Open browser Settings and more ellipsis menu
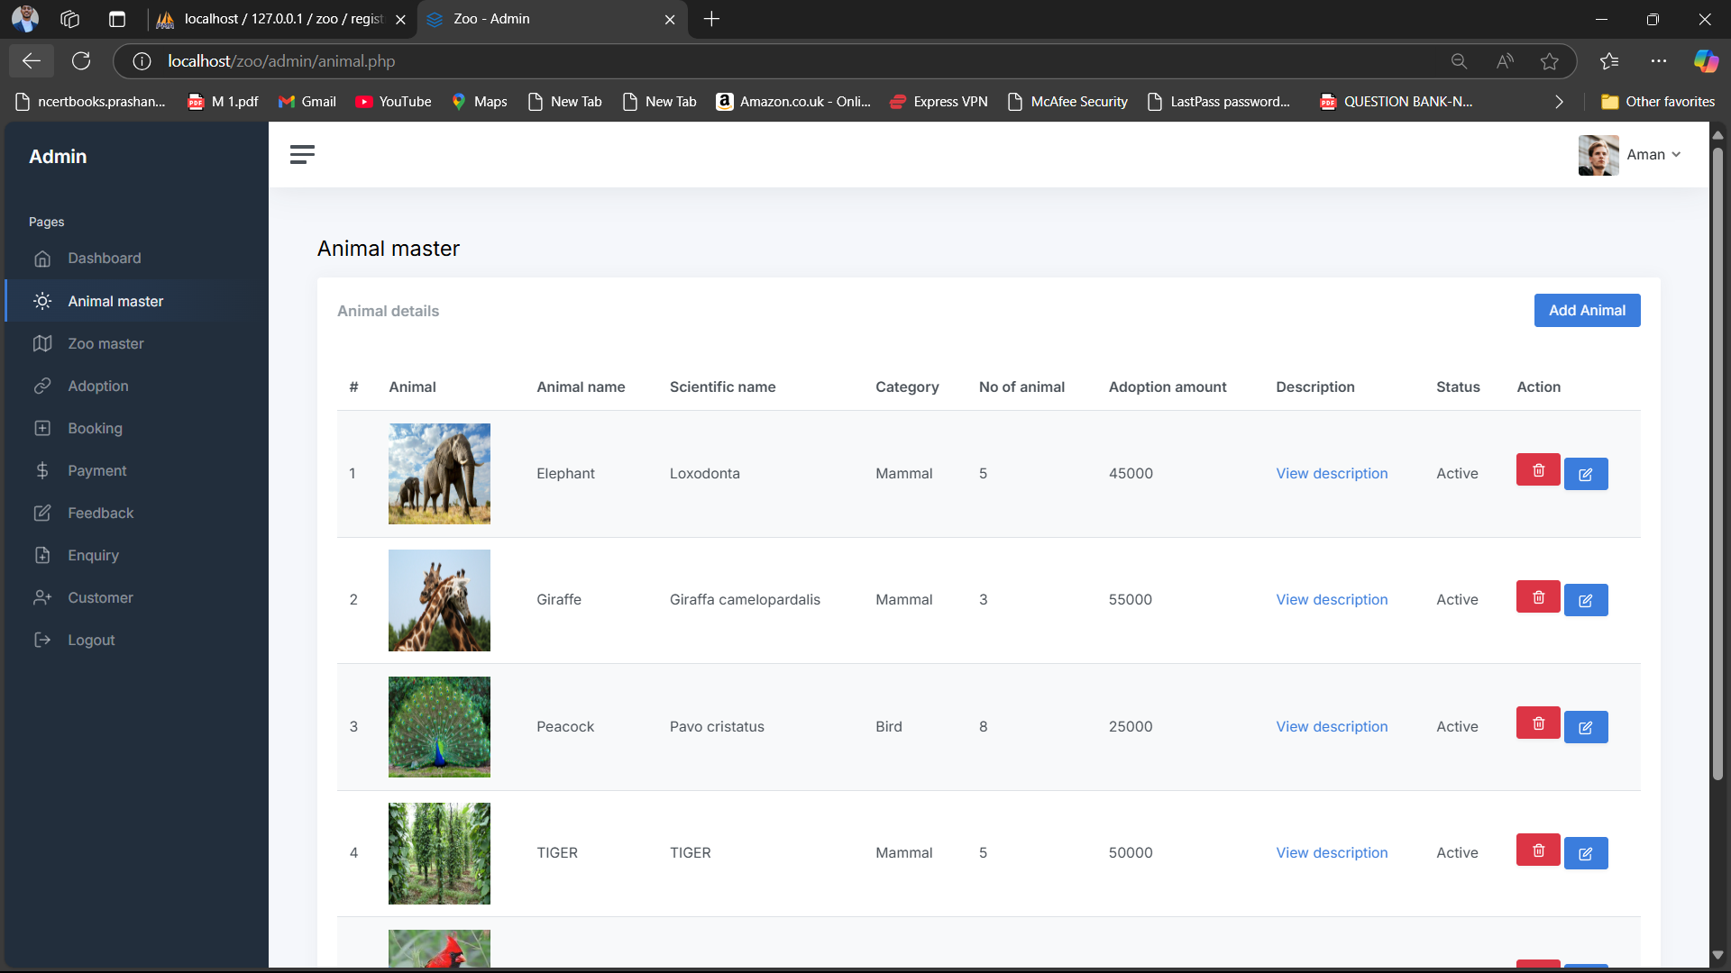 coord(1659,61)
